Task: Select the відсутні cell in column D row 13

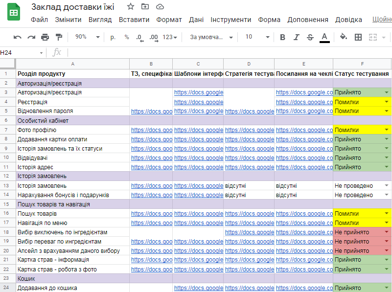Action: [x=249, y=186]
